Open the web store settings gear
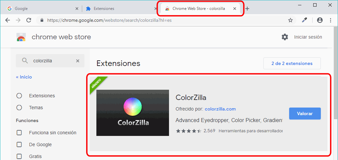This screenshot has width=338, height=160. click(x=285, y=37)
